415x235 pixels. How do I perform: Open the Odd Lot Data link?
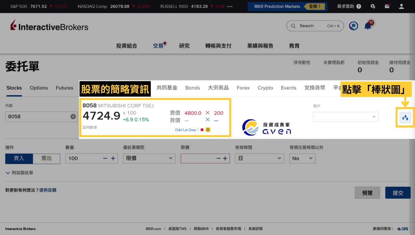[185, 130]
